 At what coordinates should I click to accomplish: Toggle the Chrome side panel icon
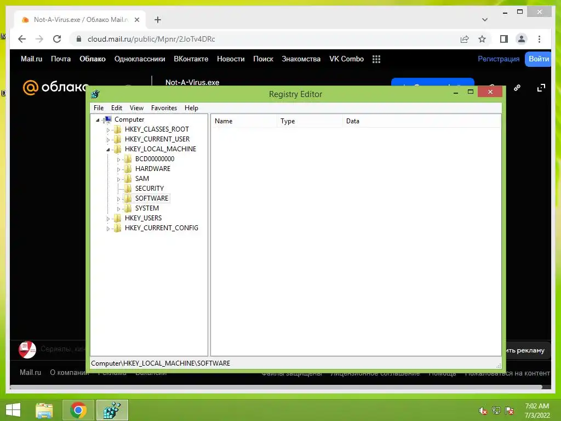[x=504, y=39]
